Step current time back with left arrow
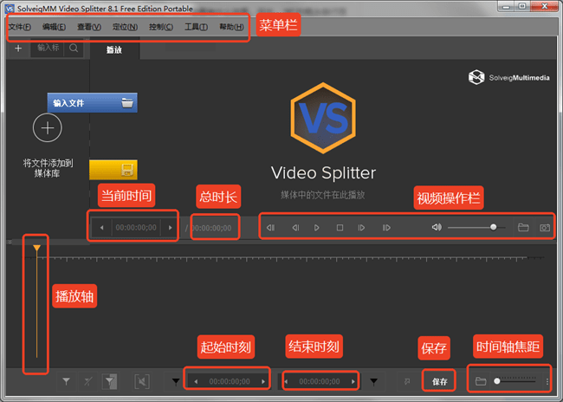Viewport: 563px width, 402px height. click(101, 228)
